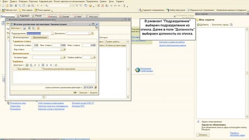Open the Файл menu
Screen dimensions: 249x140
(5, 2)
